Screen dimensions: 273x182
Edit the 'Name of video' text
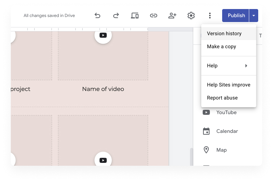coord(103,89)
